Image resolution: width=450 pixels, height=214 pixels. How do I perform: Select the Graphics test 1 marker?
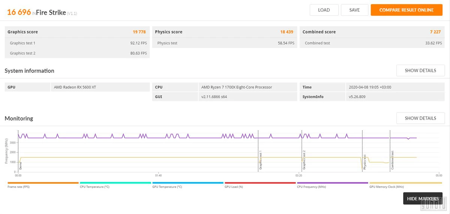[260, 160]
